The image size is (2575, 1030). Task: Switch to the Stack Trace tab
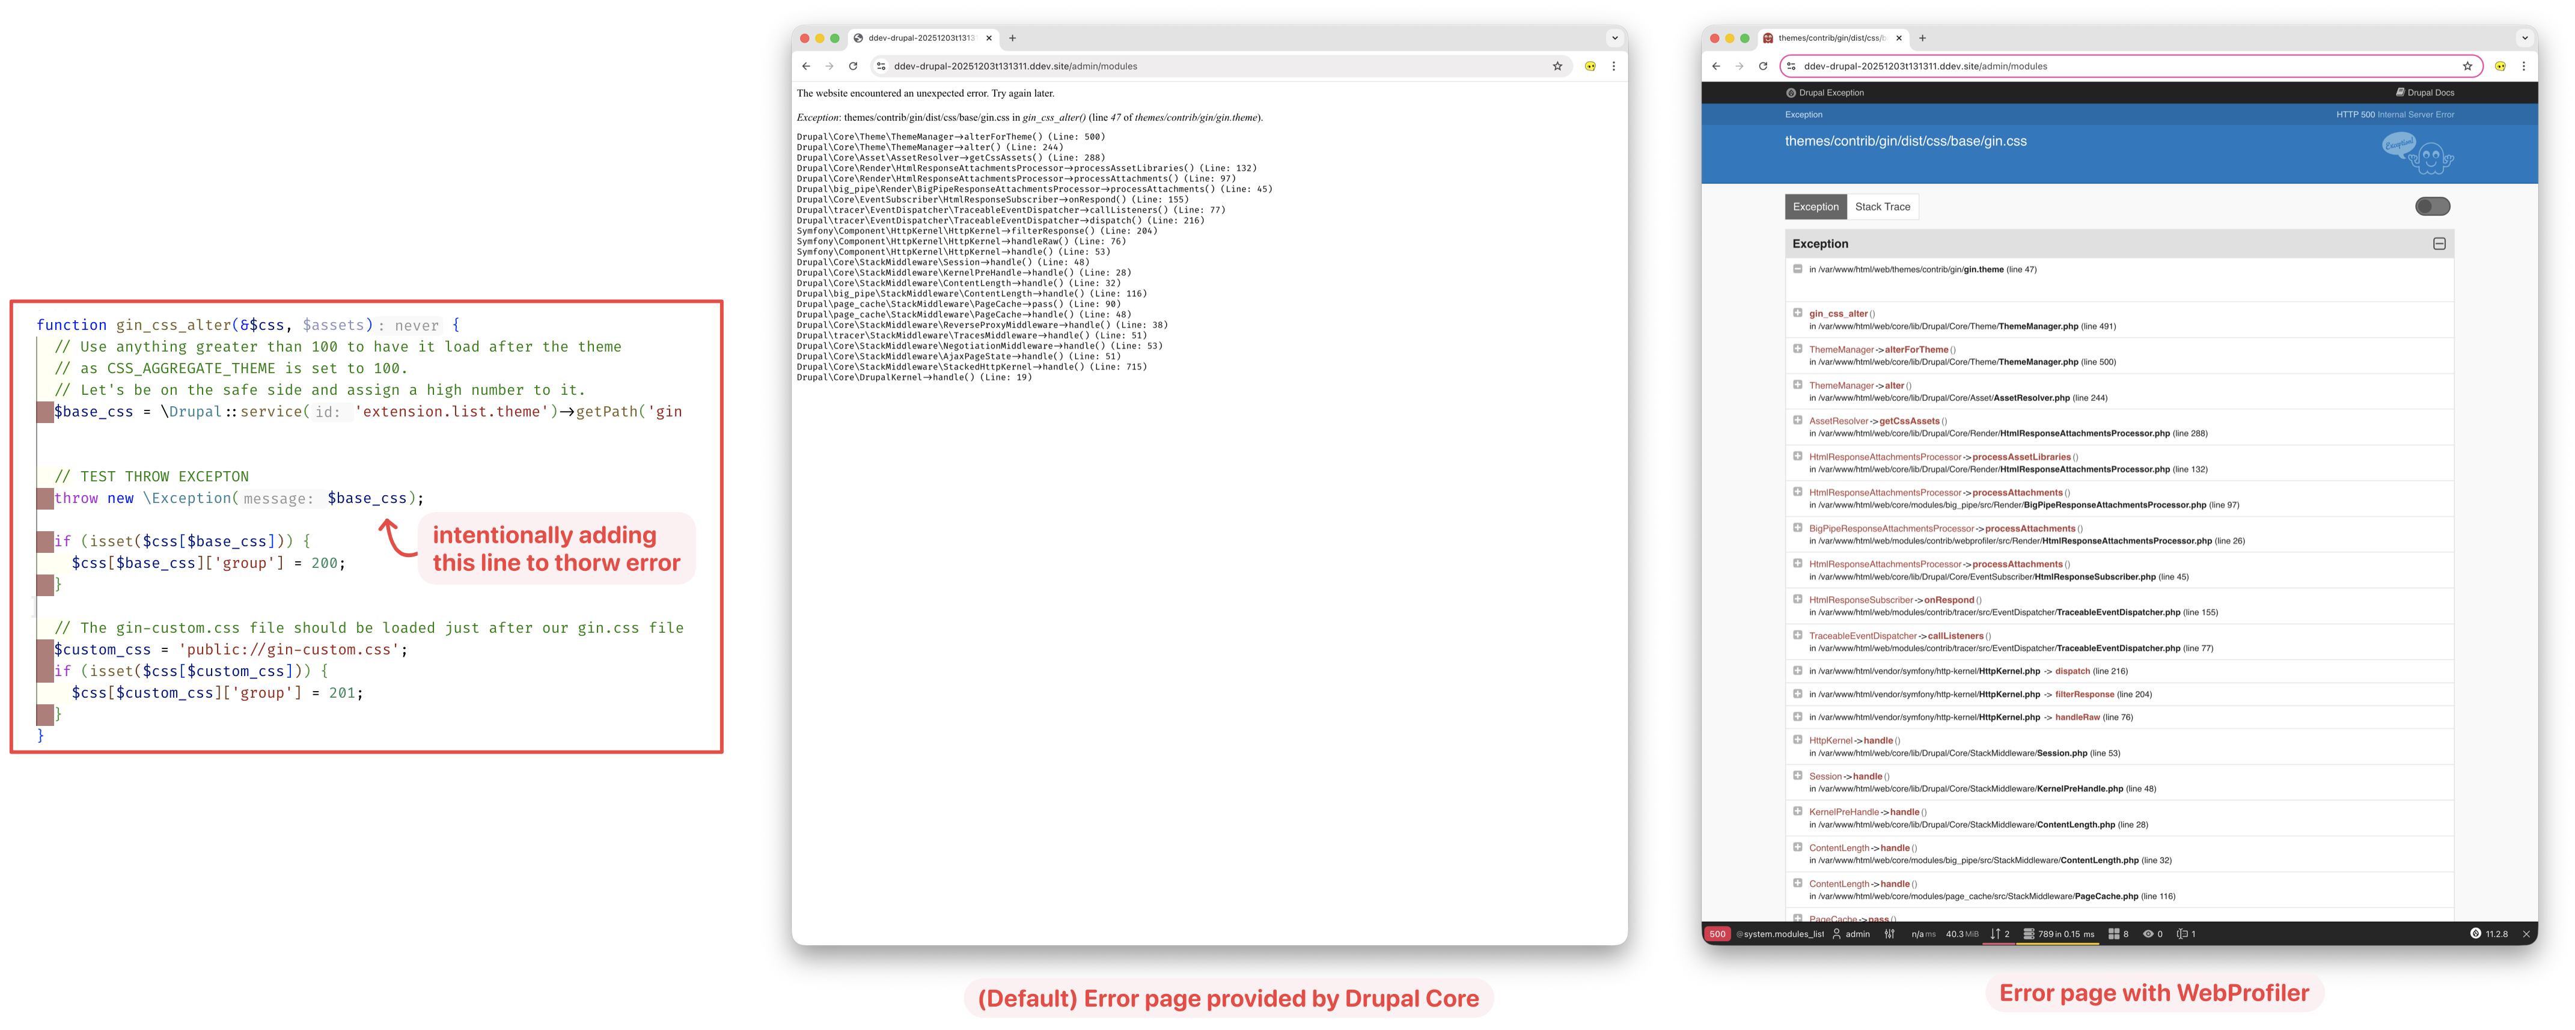pos(1883,207)
